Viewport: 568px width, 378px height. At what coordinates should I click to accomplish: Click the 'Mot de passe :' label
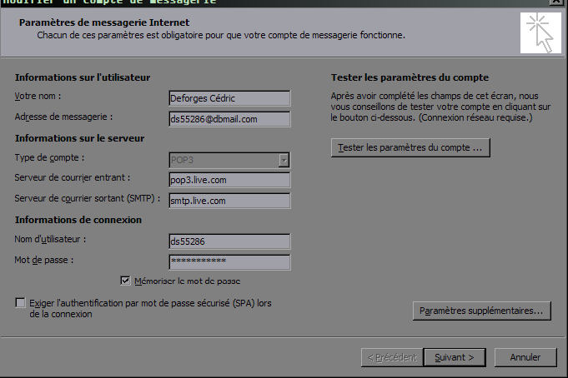[45, 260]
